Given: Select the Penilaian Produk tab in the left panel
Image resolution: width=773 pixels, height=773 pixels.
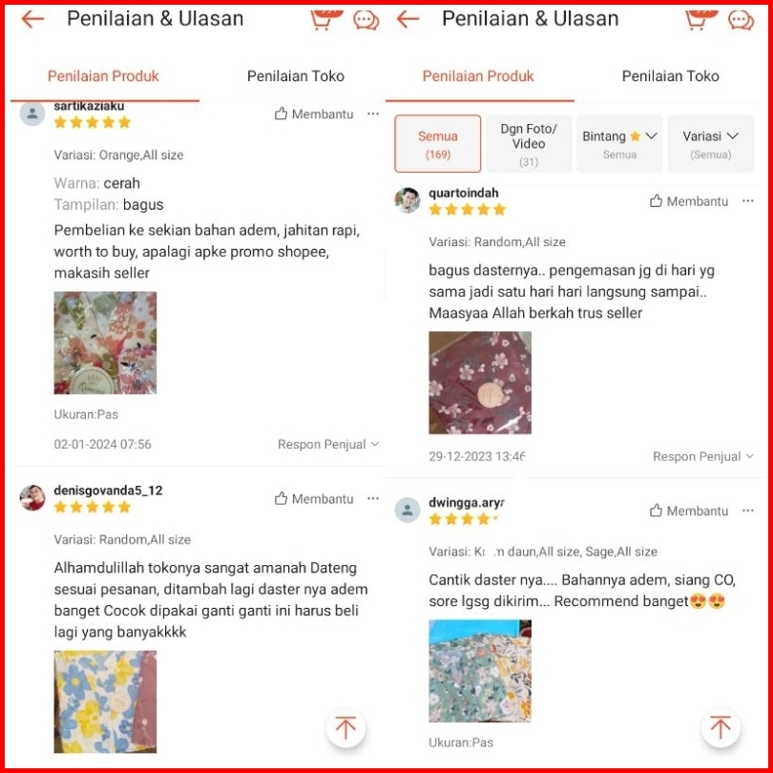Looking at the screenshot, I should tap(103, 76).
